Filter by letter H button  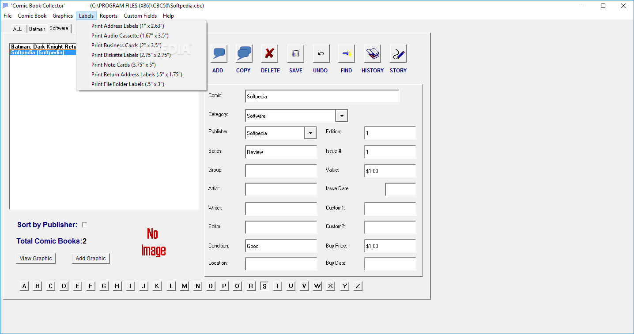click(x=117, y=286)
